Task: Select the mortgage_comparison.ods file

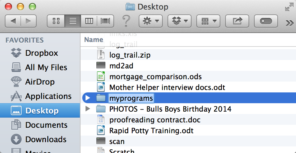Action: [155, 77]
